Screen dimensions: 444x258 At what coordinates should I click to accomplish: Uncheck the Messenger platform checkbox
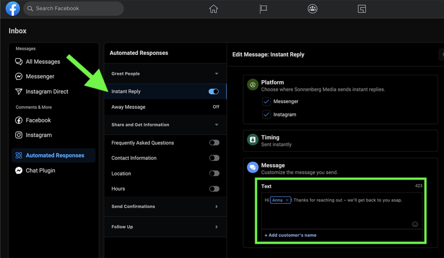(266, 101)
